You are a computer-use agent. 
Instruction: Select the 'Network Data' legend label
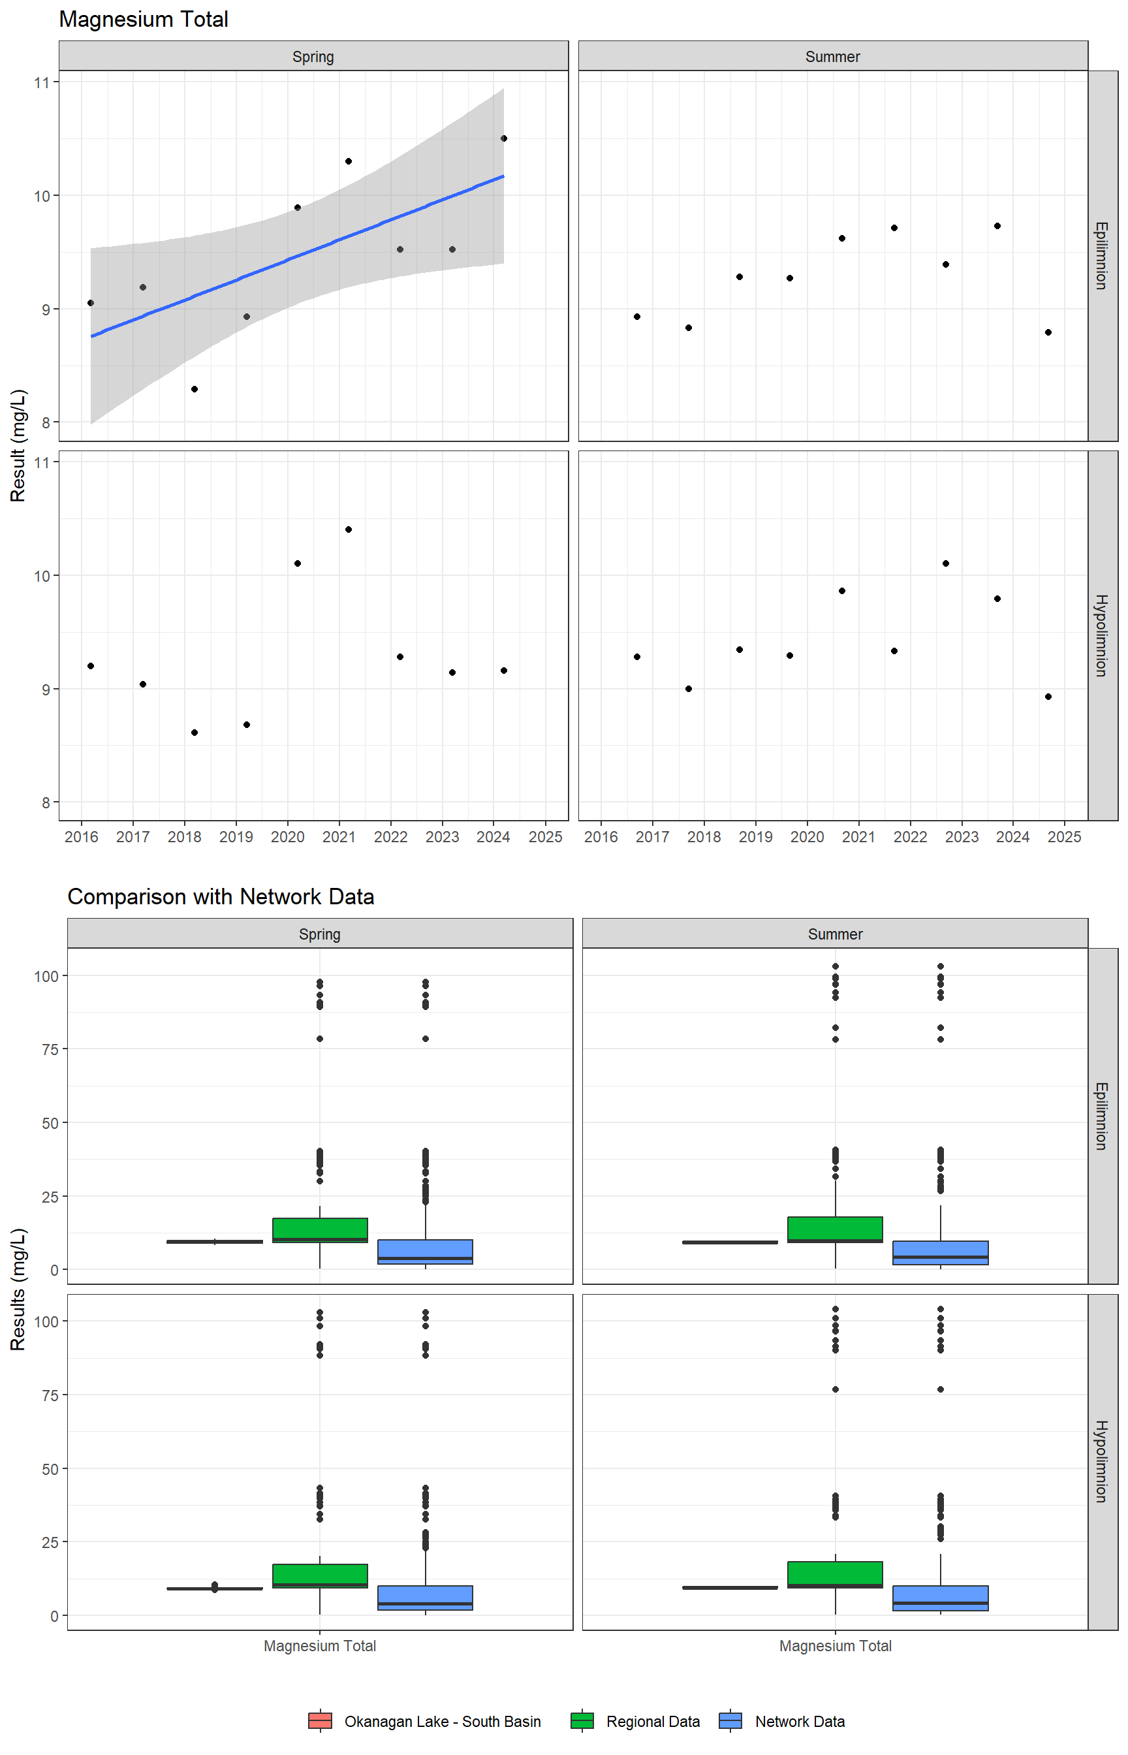point(800,1721)
